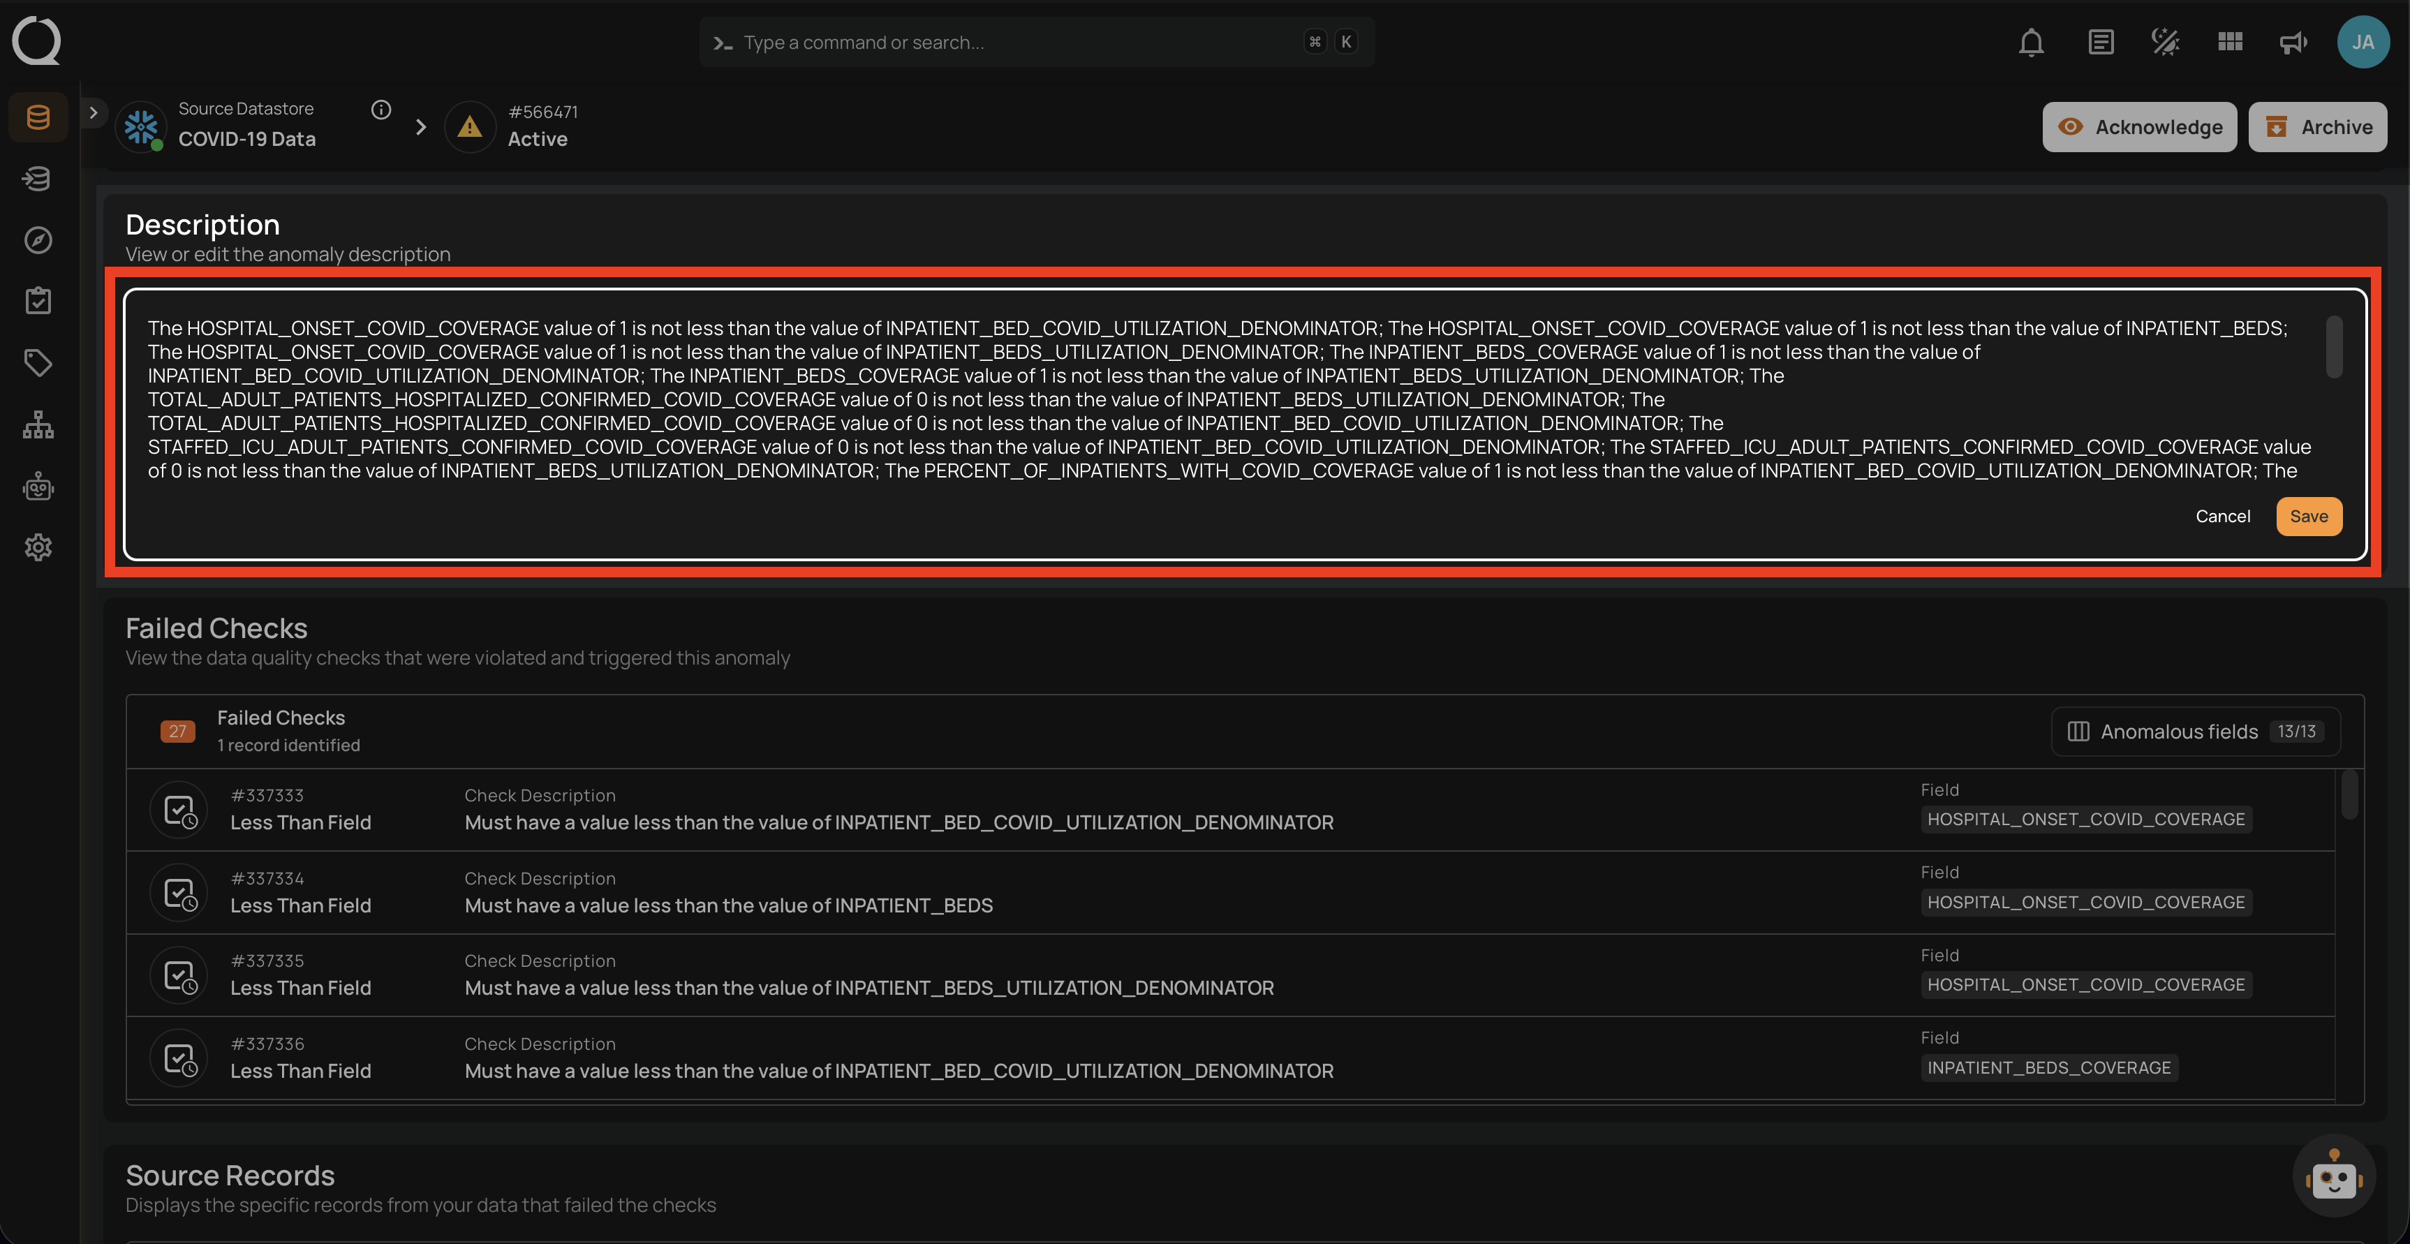Click the breadcrumb chevron after COVID-19 Data

coord(421,126)
